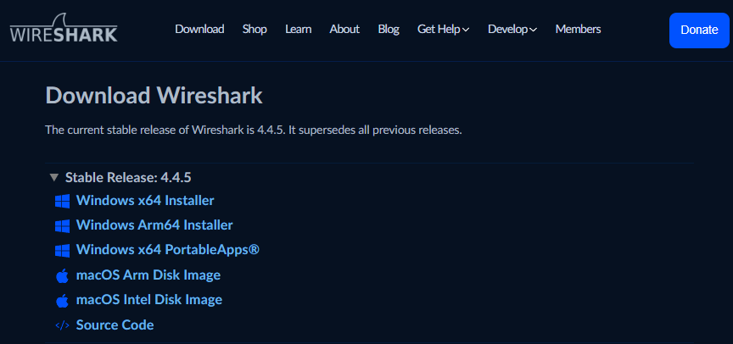Download the macOS Arm Disk Image
733x344 pixels.
coord(148,275)
